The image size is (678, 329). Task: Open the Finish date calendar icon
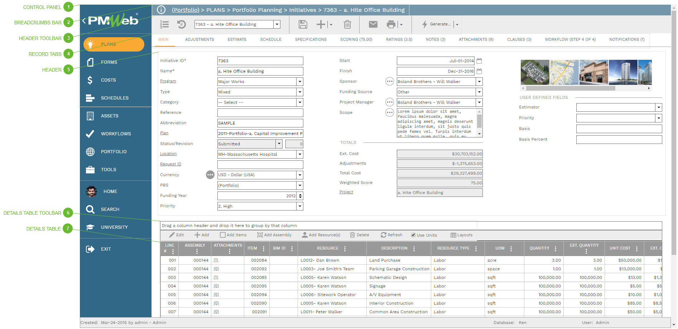[x=479, y=71]
